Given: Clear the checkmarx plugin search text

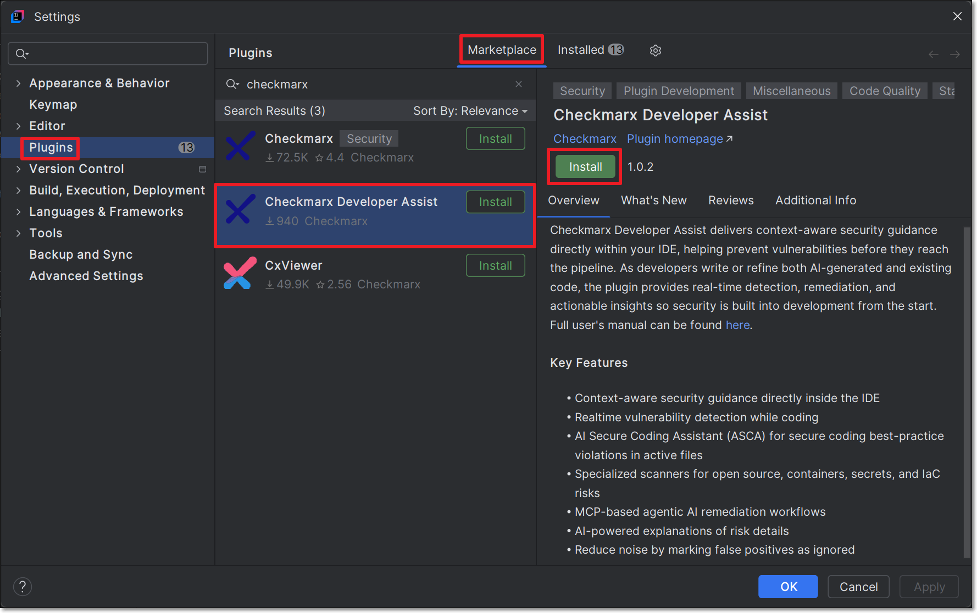Looking at the screenshot, I should (518, 84).
